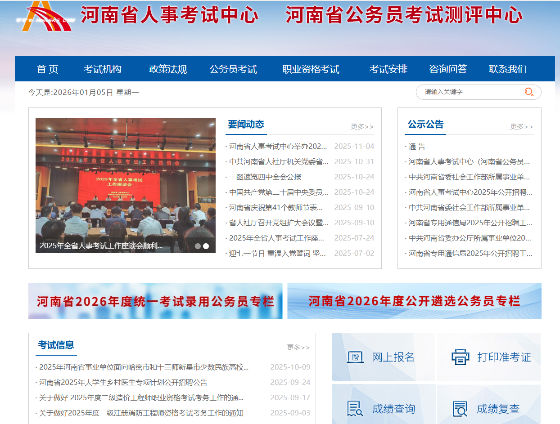The image size is (560, 424).
Task: Click the orange search magnifier icon
Action: 529,92
